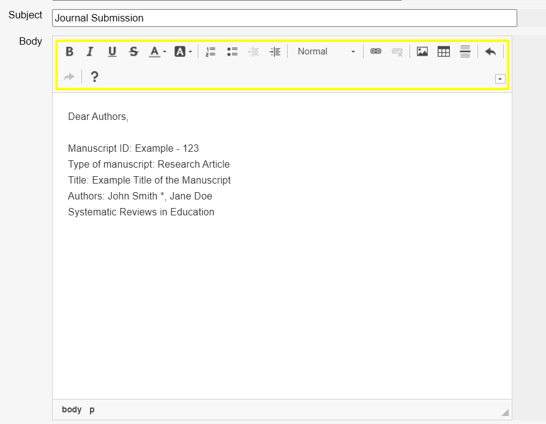Toggle italic text formatting

click(90, 52)
